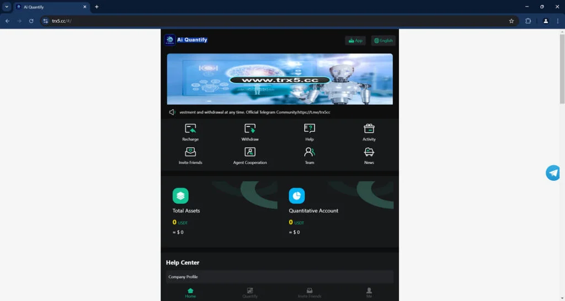The width and height of the screenshot is (565, 301).
Task: Open the Help icon with question mark
Action: tap(310, 129)
